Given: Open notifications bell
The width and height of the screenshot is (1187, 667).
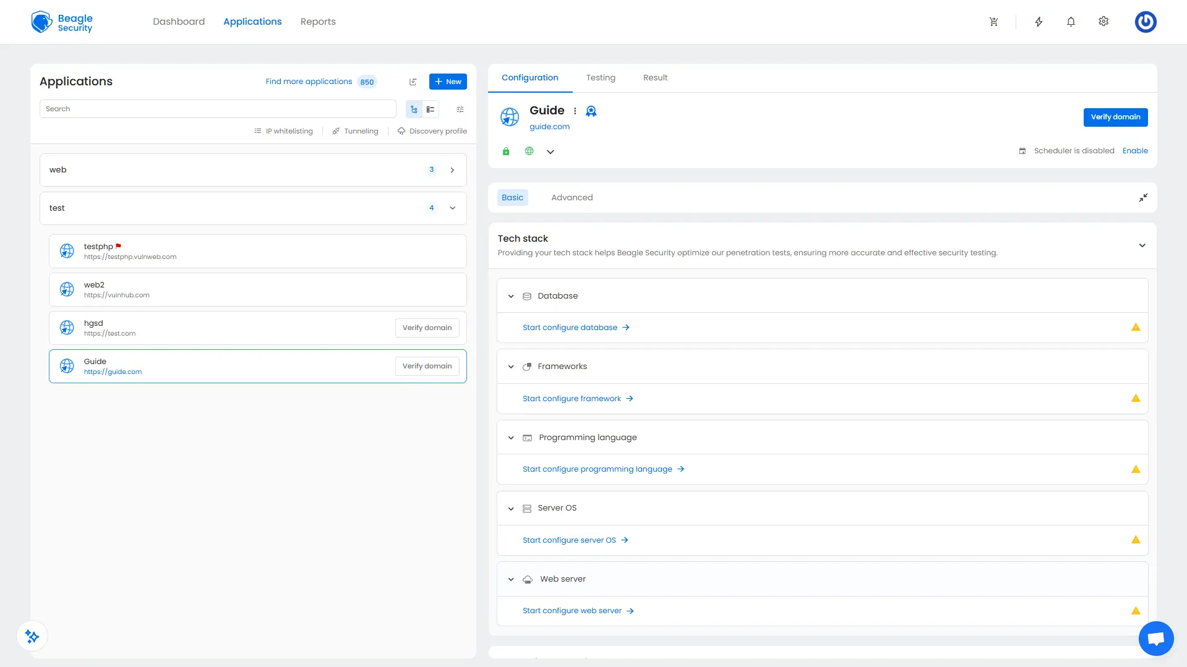Looking at the screenshot, I should point(1071,22).
